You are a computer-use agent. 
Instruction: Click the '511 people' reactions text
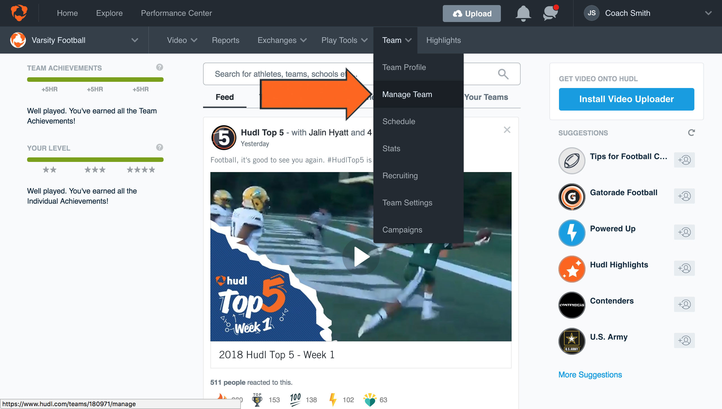[x=228, y=382]
